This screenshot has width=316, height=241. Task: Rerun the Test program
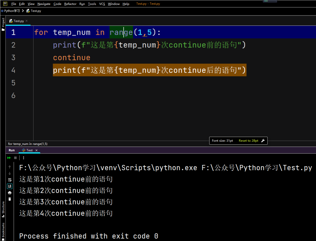click(x=9, y=158)
